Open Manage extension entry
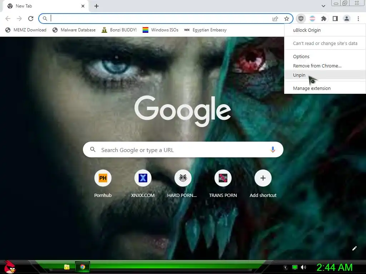This screenshot has width=366, height=274. (x=325, y=88)
